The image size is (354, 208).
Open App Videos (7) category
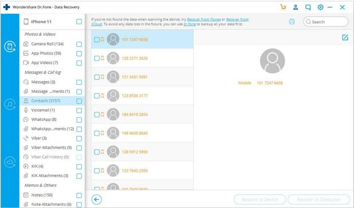click(45, 63)
